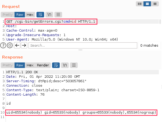Toggle non-printable characters (\n) in Request

point(49,14)
